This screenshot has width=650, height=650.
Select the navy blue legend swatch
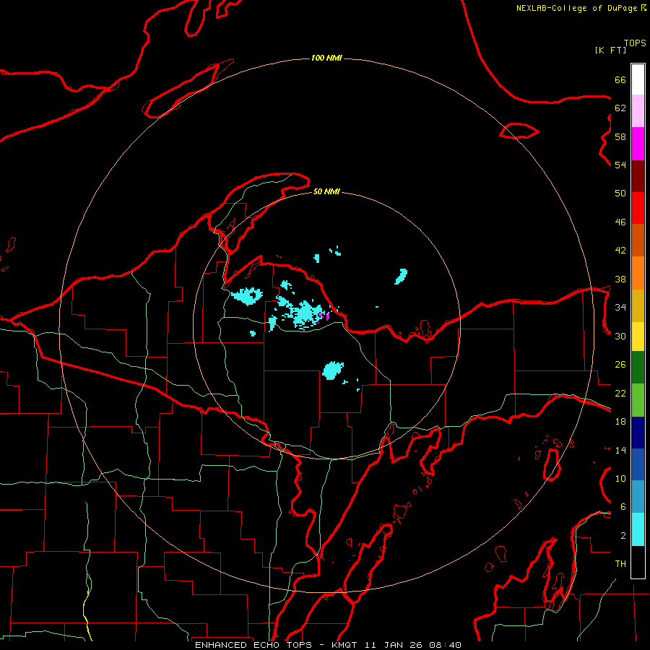[x=638, y=433]
